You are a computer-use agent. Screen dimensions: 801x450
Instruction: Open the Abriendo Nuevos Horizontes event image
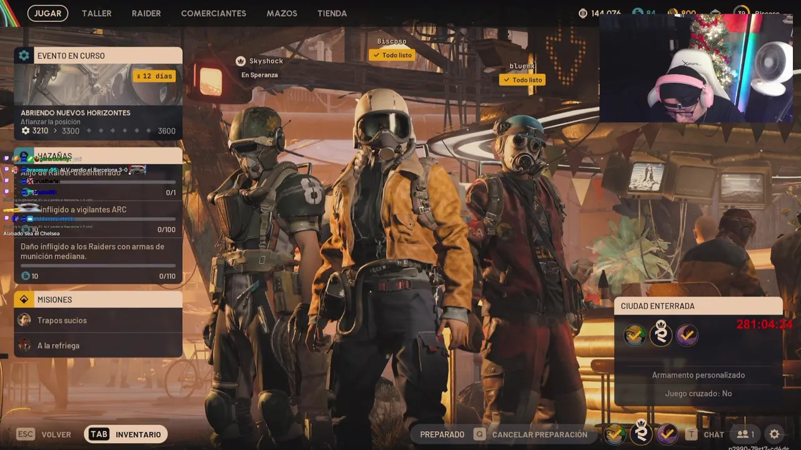[98, 84]
